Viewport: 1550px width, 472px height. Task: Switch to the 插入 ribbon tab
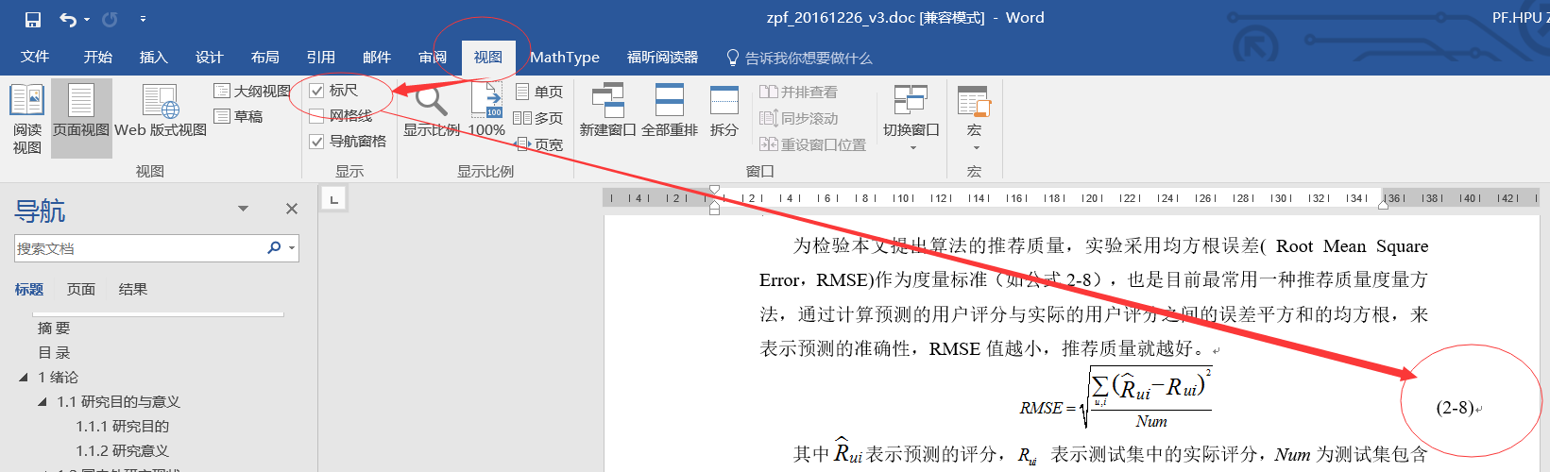pyautogui.click(x=154, y=58)
